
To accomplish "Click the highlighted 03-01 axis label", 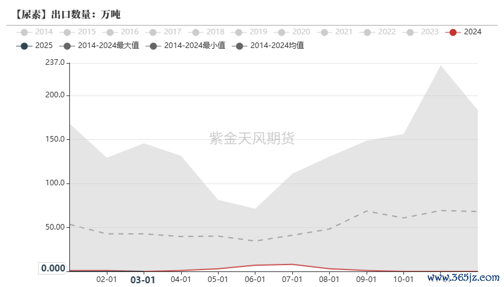I will click(x=142, y=280).
